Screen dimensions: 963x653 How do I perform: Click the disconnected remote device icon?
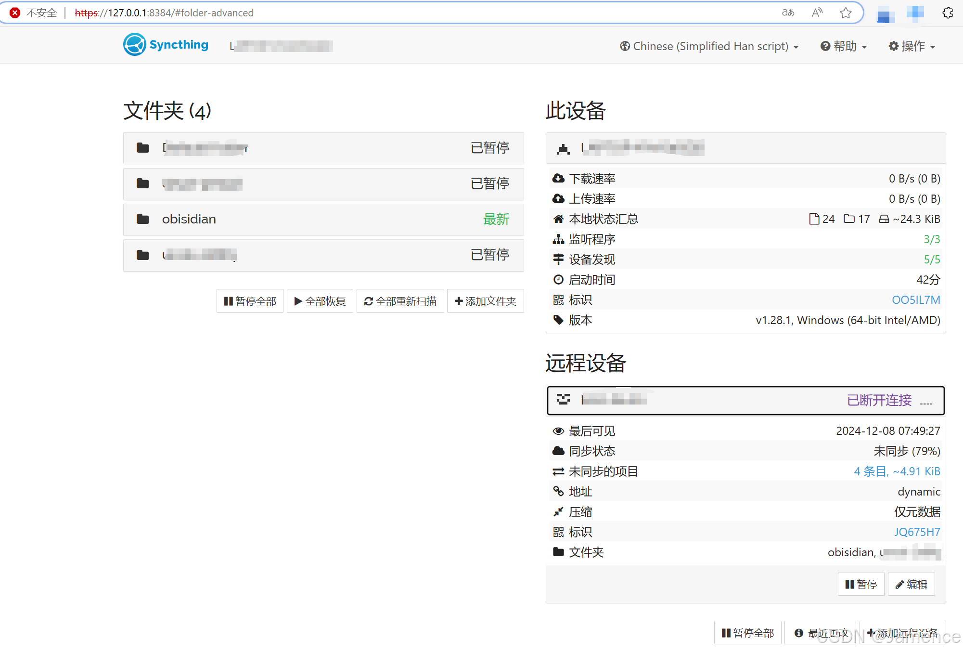click(x=563, y=399)
